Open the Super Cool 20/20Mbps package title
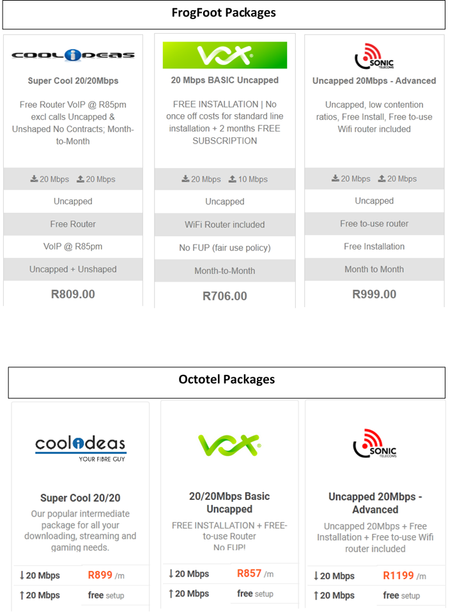This screenshot has height=613, width=455. coord(73,81)
